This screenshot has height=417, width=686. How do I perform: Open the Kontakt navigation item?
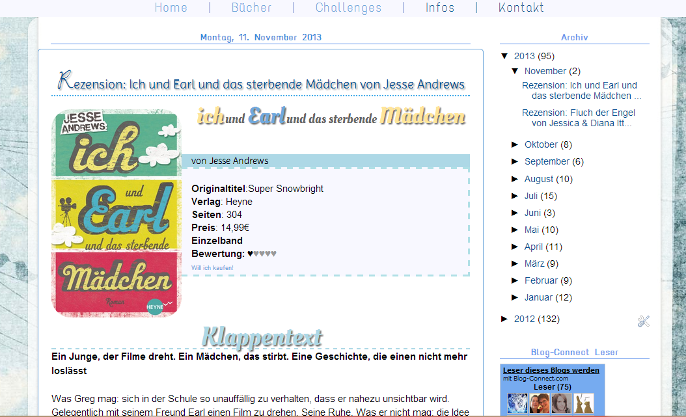pos(521,7)
